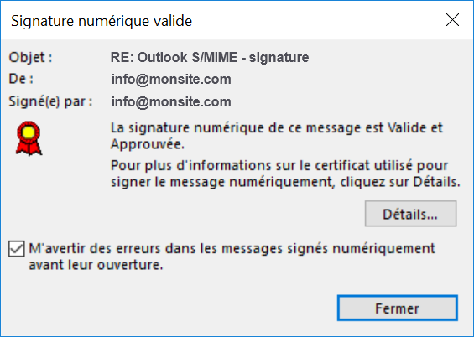Viewport: 474px width, 337px height.
Task: Select the sender address next to De
Action: click(x=171, y=79)
